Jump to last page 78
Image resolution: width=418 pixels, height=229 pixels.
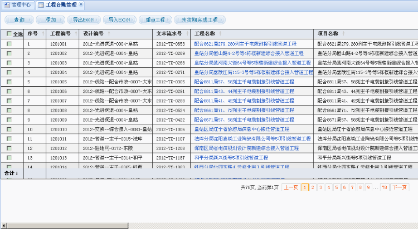tap(385, 187)
